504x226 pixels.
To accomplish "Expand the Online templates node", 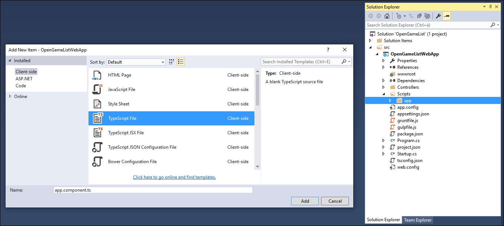I will tap(10, 97).
